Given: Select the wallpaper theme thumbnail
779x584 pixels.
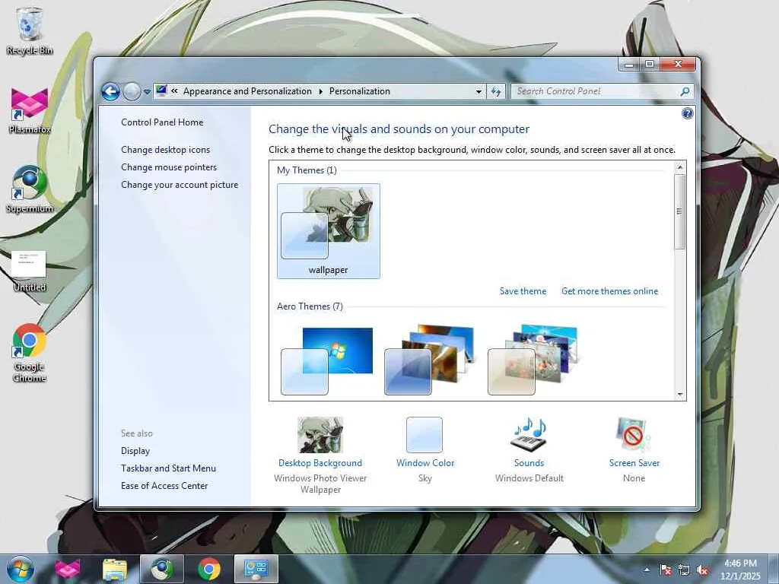Looking at the screenshot, I should (x=329, y=231).
